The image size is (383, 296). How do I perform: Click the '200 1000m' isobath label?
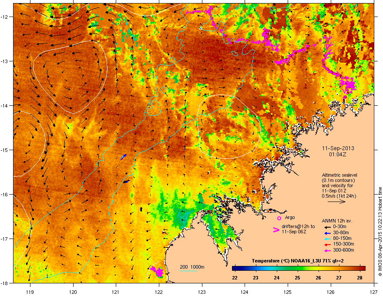click(192, 267)
